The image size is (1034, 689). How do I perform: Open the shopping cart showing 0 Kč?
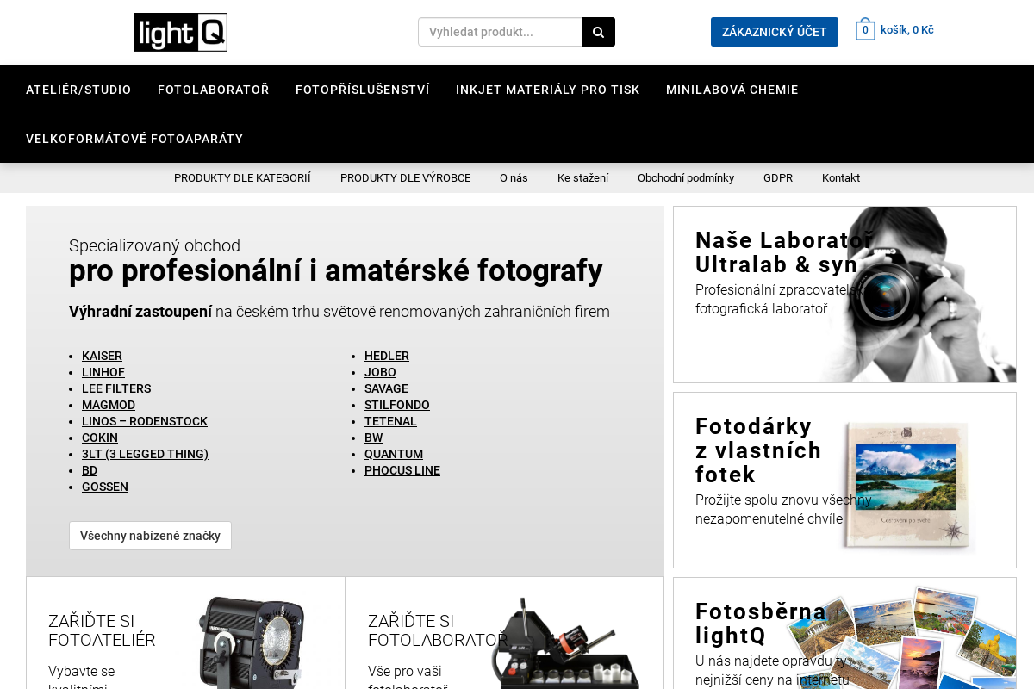pos(894,29)
